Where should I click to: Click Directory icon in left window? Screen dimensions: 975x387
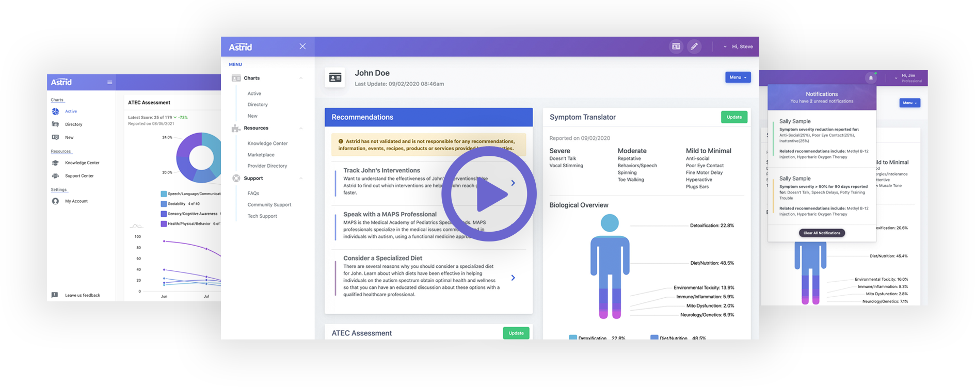[x=55, y=124]
